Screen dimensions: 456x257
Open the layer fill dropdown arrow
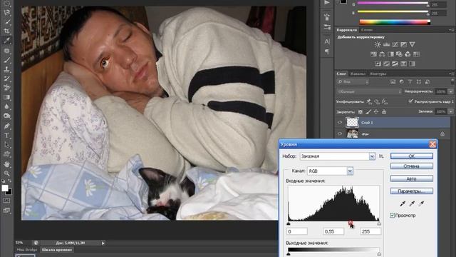pos(451,111)
